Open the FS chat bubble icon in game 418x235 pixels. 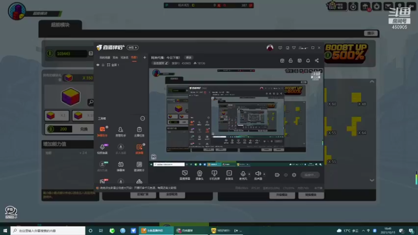point(11,212)
